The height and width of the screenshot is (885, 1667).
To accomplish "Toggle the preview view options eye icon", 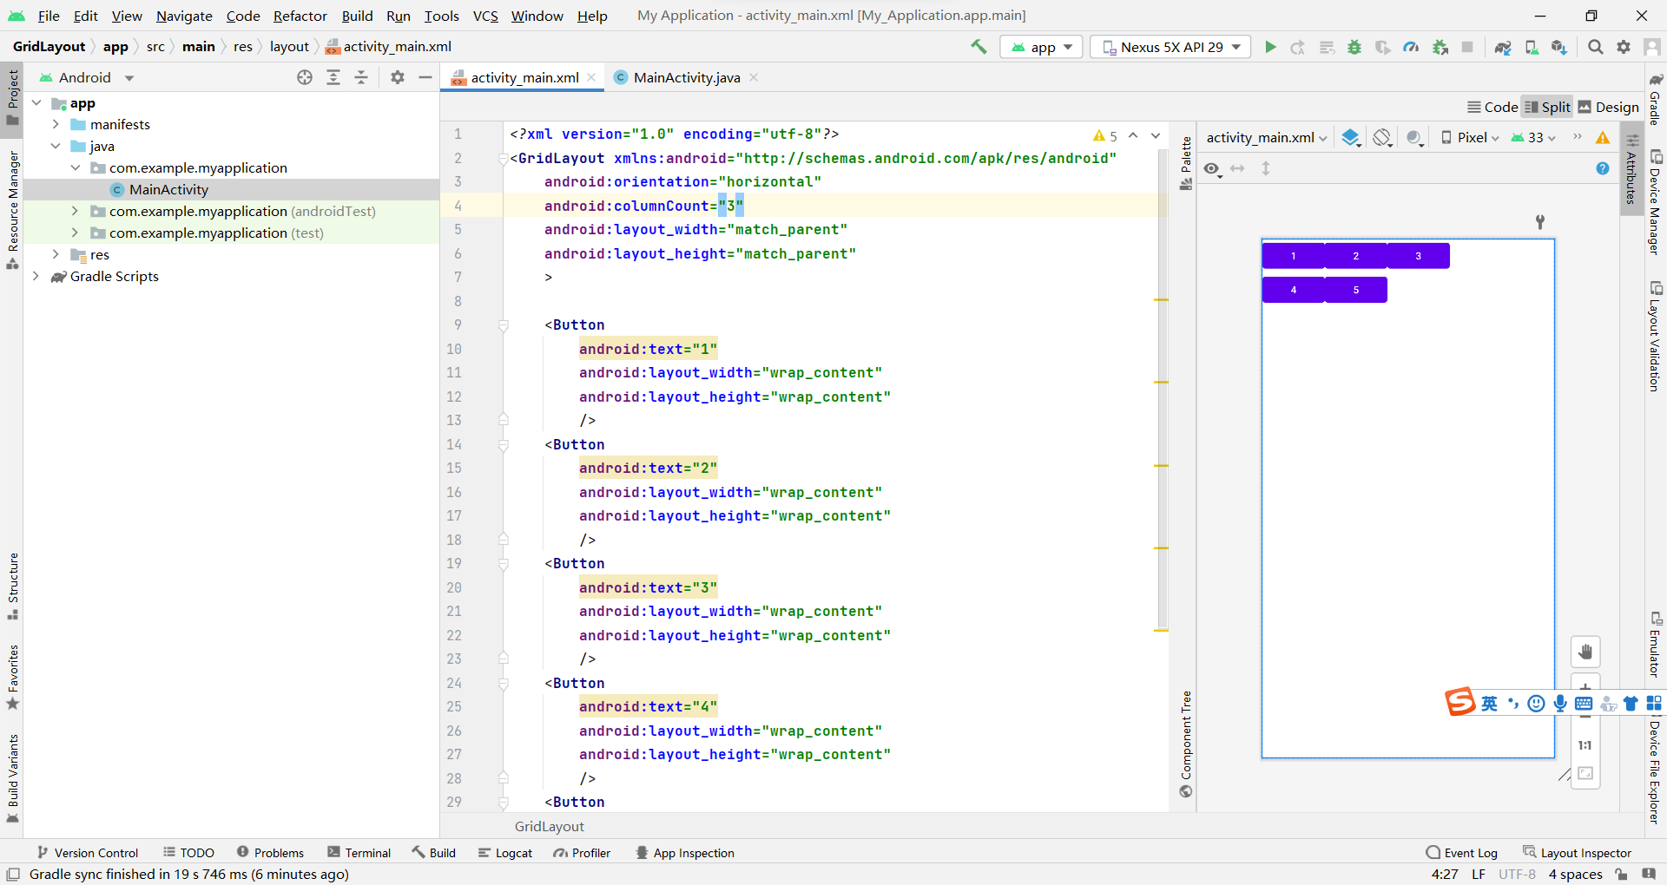I will pos(1211,168).
